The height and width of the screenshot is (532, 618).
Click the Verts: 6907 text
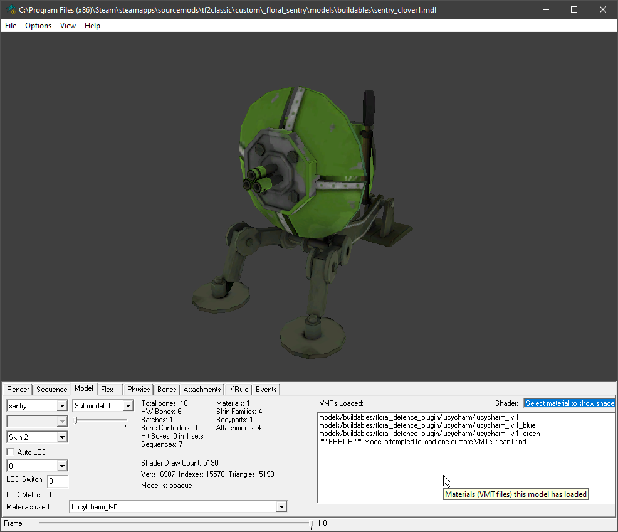(x=158, y=474)
